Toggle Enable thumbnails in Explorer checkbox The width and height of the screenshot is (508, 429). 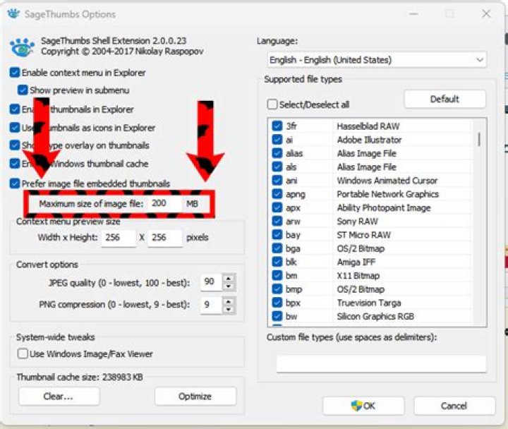pos(15,109)
